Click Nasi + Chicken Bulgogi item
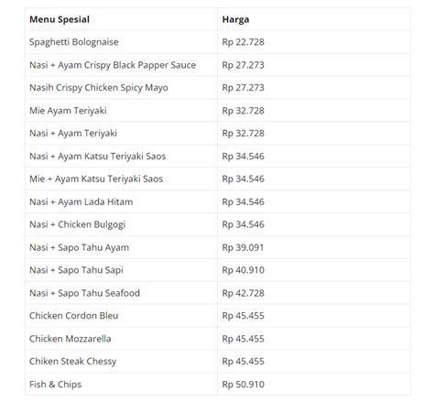 [x=77, y=224]
